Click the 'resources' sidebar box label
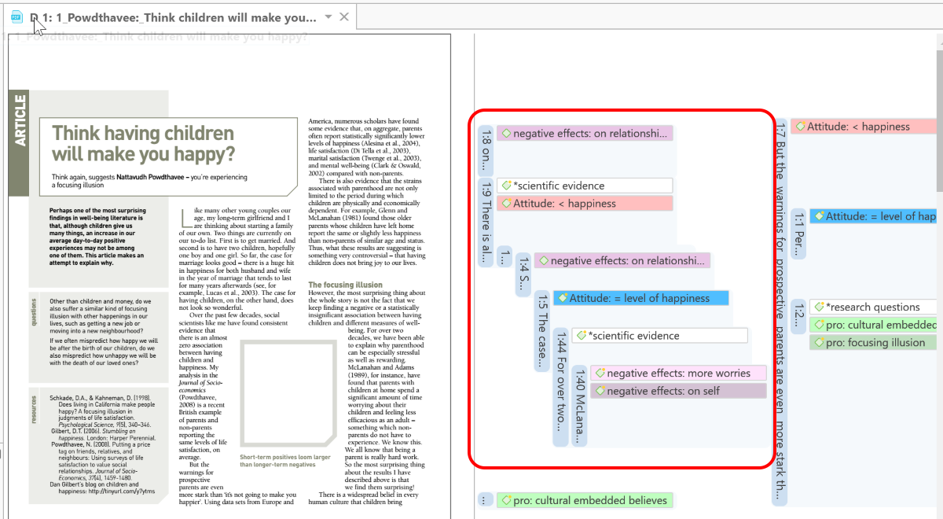The image size is (943, 519). pos(34,410)
